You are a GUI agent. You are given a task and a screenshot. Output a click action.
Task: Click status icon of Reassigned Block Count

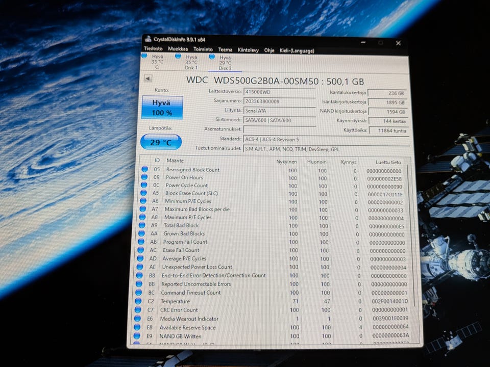(x=144, y=169)
